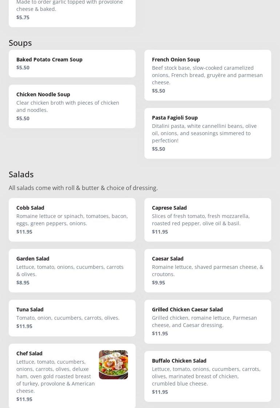The height and width of the screenshot is (408, 280).
Task: Click the Garden Salad title
Action: [33, 258]
